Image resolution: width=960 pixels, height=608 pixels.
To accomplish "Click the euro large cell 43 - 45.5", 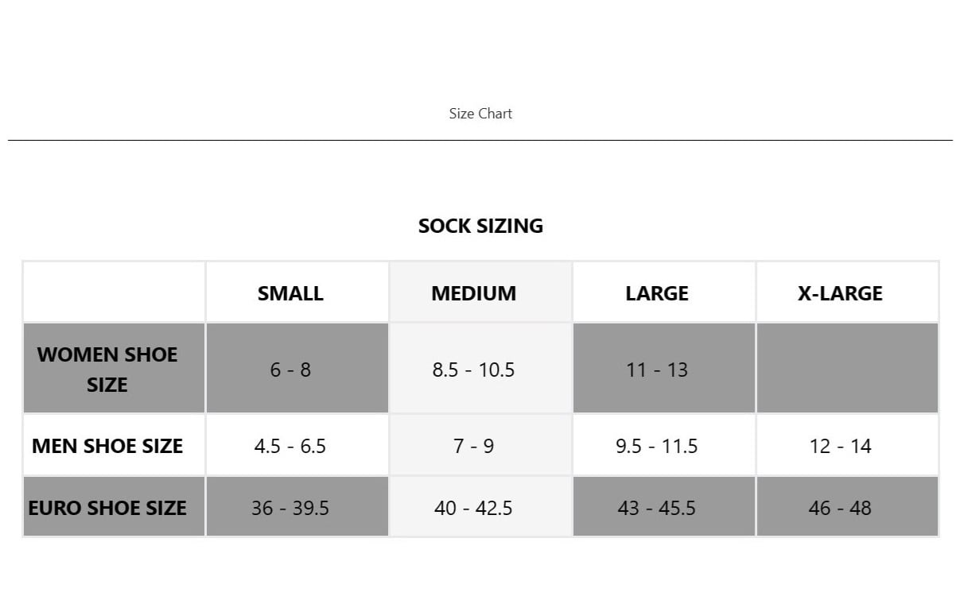I will 657,508.
